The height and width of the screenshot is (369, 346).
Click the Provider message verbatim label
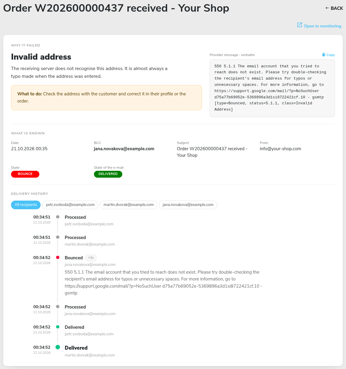coord(232,55)
